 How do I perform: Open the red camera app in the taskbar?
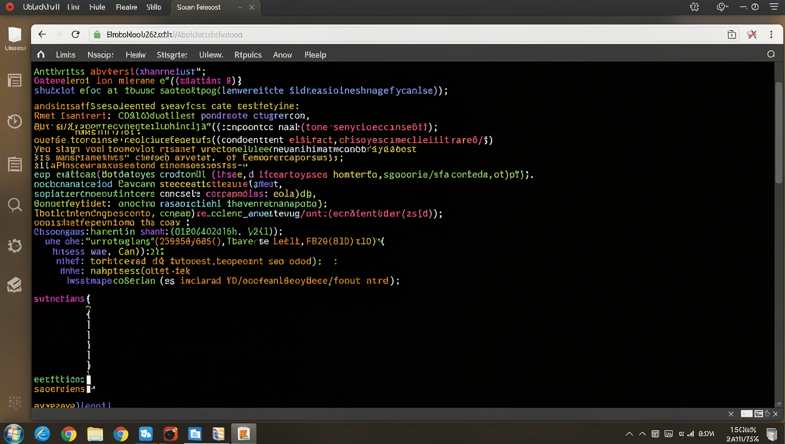[x=170, y=434]
